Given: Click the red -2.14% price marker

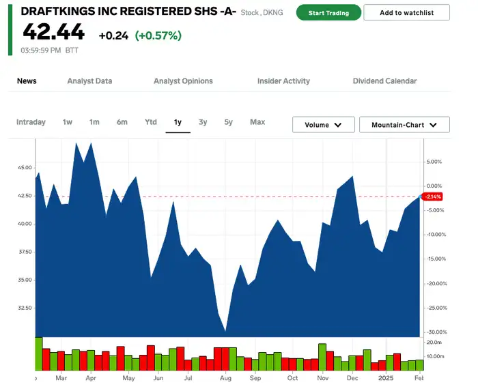Looking at the screenshot, I should coord(432,197).
